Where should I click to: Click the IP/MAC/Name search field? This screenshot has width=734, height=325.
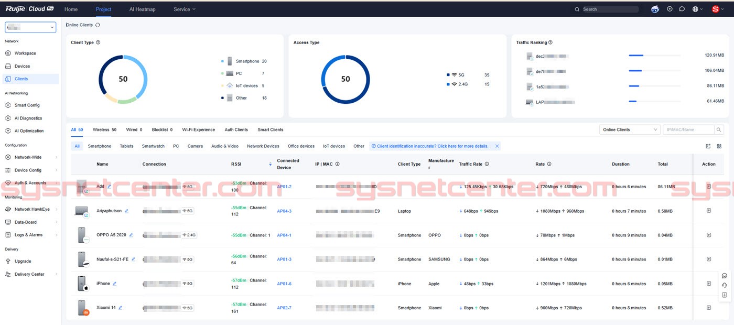688,129
